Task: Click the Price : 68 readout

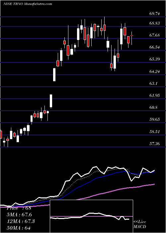Action: click(19, 208)
